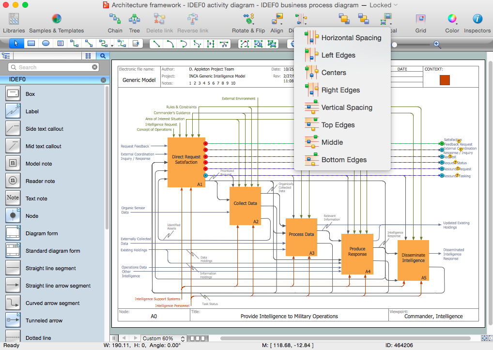Click the Grid toolbar icon
This screenshot has width=493, height=350.
(420, 21)
